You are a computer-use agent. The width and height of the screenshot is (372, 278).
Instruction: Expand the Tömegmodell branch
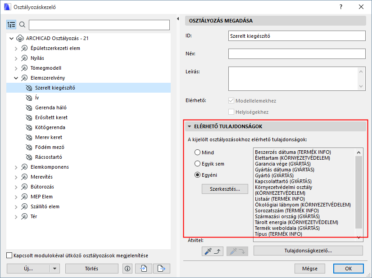(16, 68)
